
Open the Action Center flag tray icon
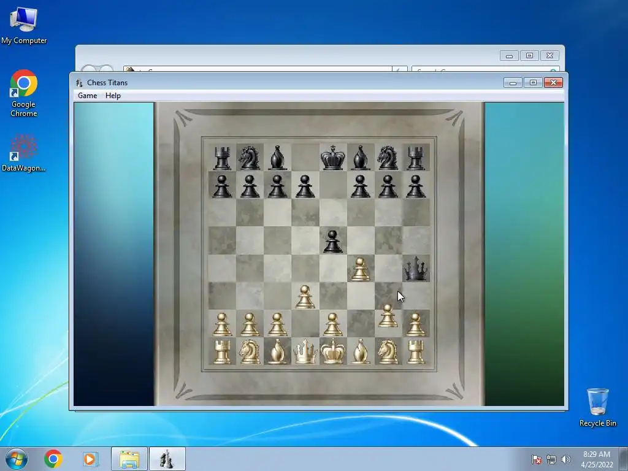click(x=537, y=459)
